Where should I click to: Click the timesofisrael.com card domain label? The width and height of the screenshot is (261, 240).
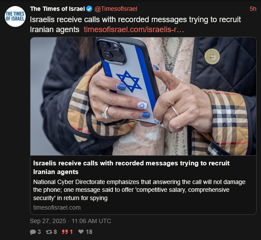57,207
